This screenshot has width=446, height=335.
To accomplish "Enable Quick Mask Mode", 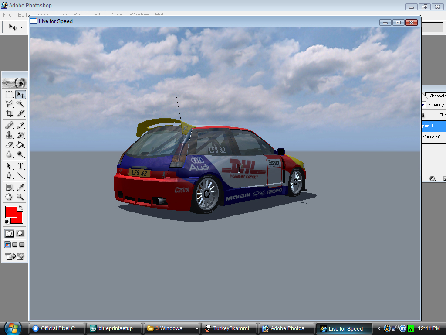I will pos(20,234).
